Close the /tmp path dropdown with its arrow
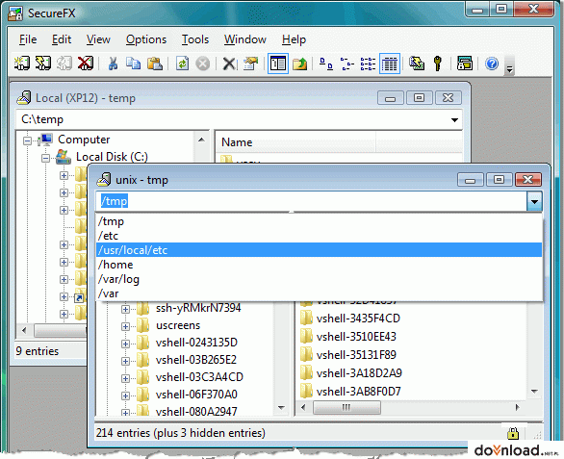 [534, 201]
